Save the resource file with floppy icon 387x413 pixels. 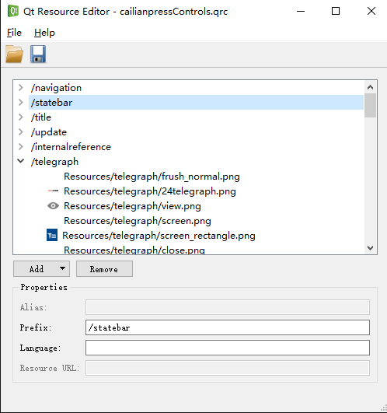38,54
